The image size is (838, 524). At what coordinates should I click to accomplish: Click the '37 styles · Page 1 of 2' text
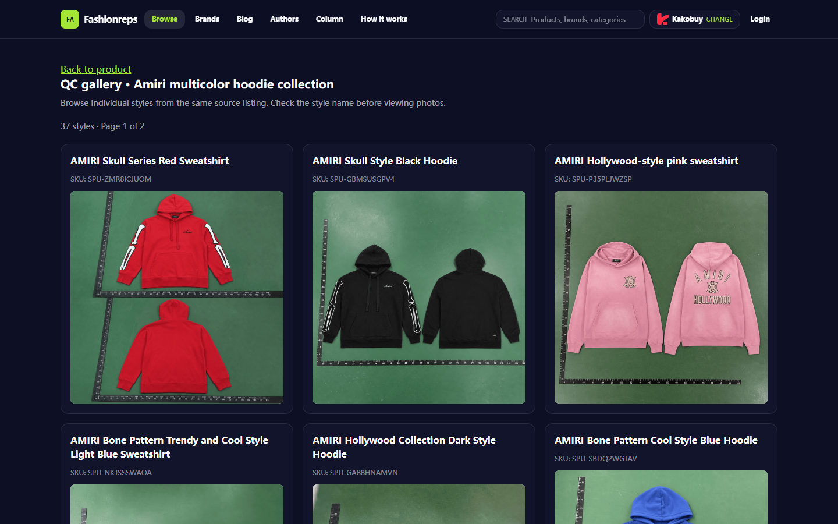(102, 126)
